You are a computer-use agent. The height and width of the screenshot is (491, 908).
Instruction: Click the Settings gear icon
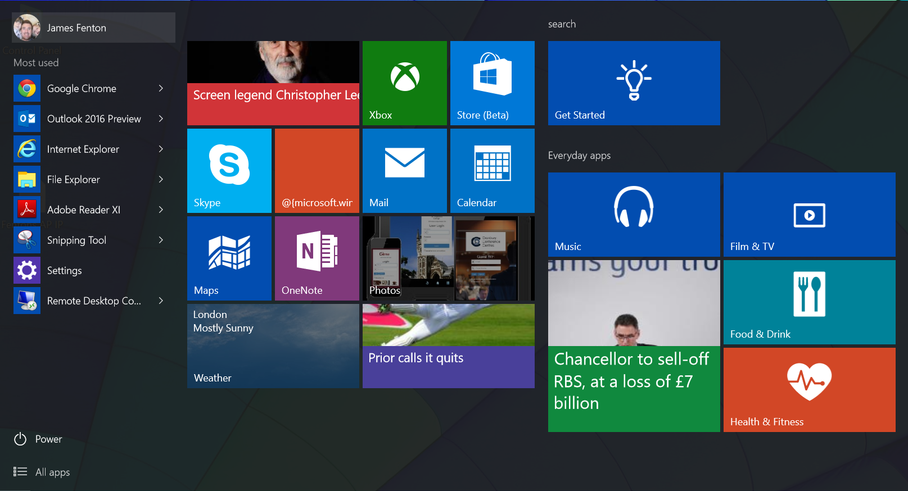[x=27, y=270]
